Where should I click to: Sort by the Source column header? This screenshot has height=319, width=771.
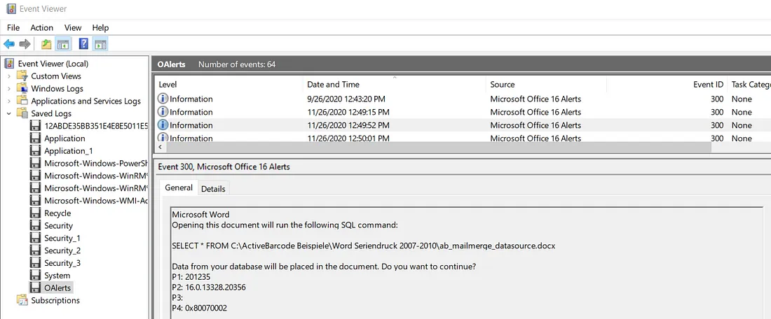pyautogui.click(x=546, y=85)
